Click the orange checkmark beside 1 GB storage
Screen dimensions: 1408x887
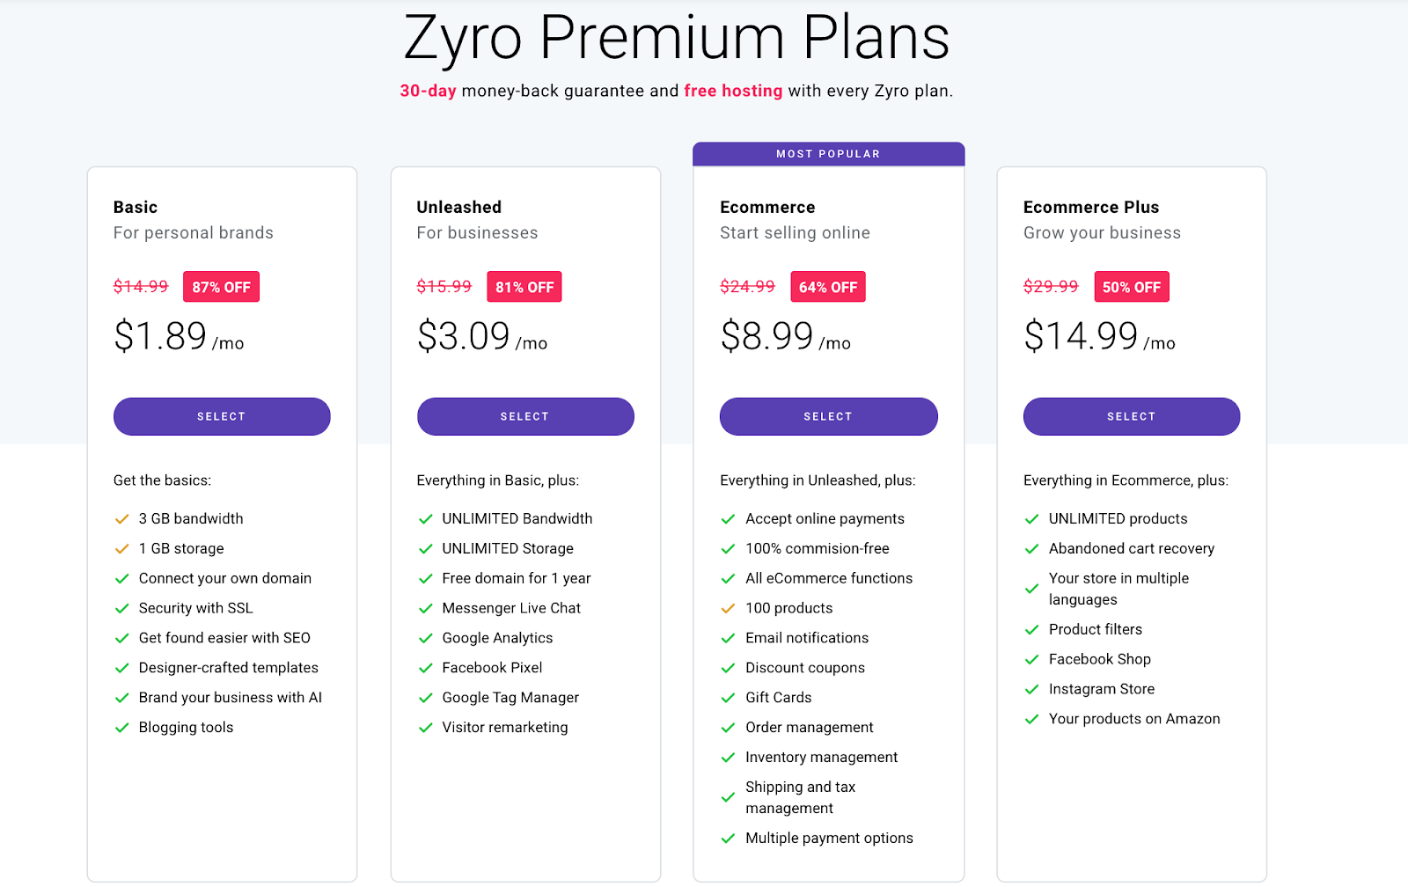[122, 549]
